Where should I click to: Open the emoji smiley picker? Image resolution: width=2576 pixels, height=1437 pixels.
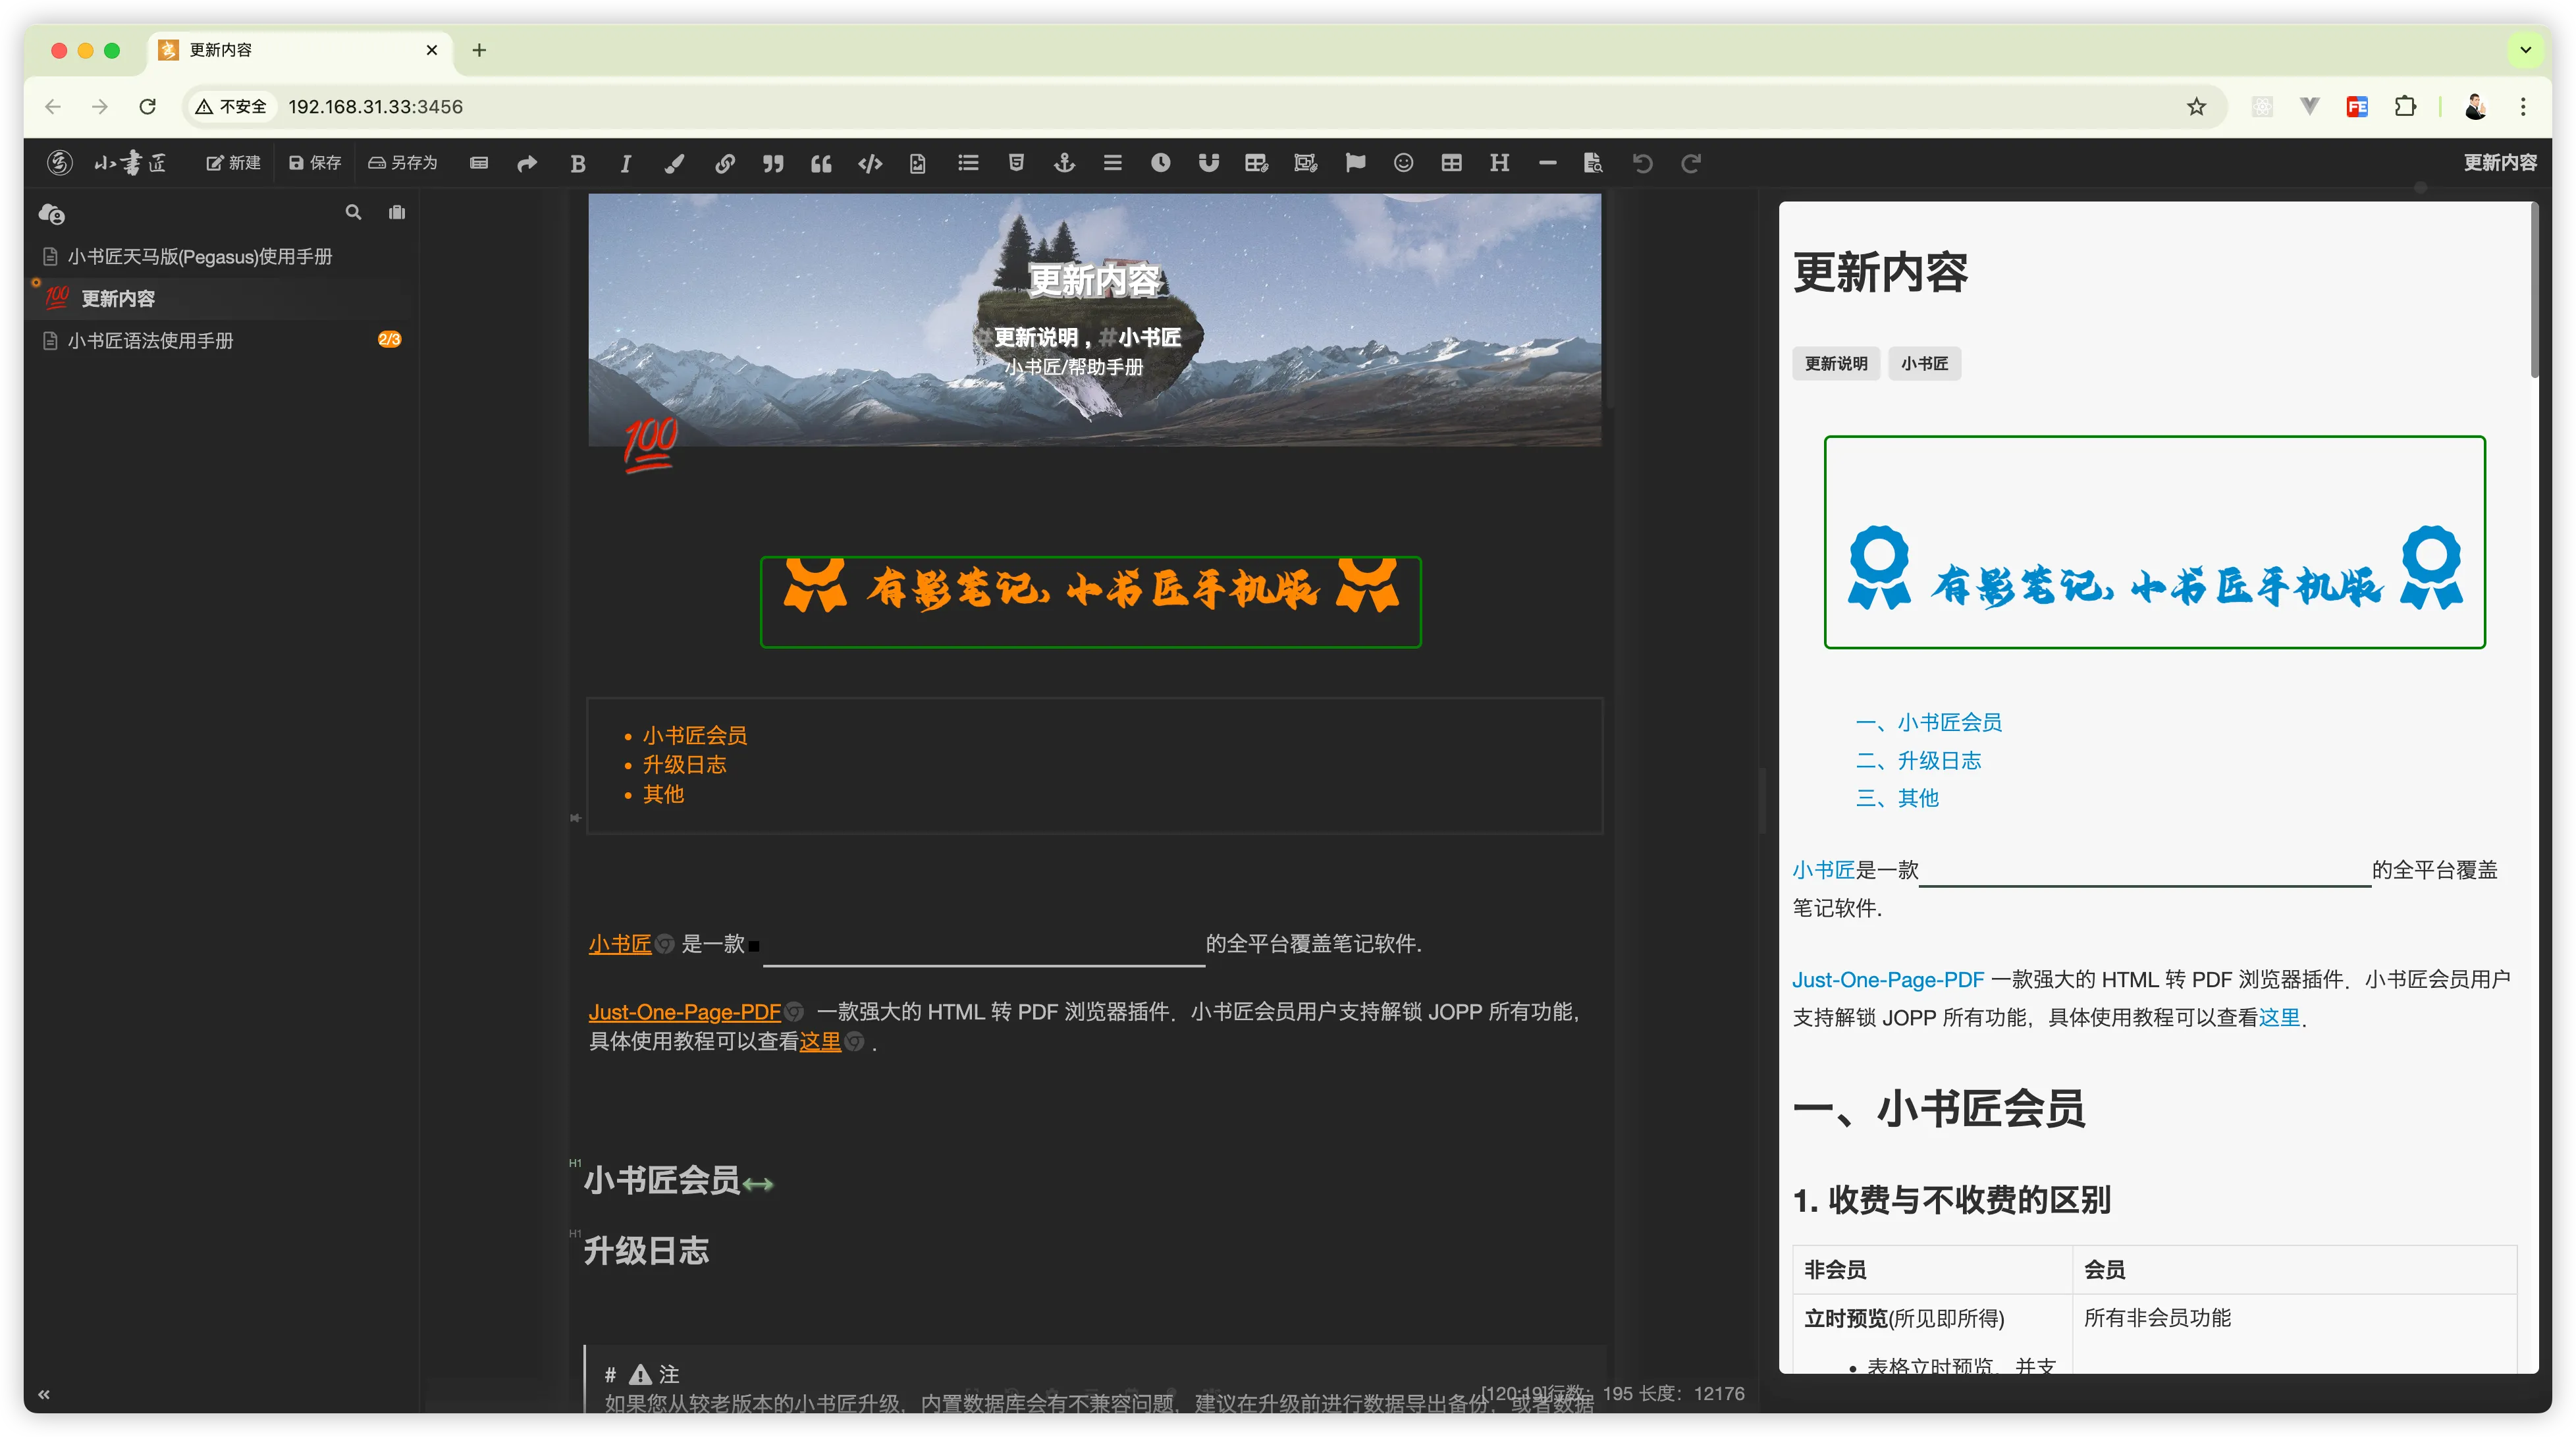coord(1404,162)
